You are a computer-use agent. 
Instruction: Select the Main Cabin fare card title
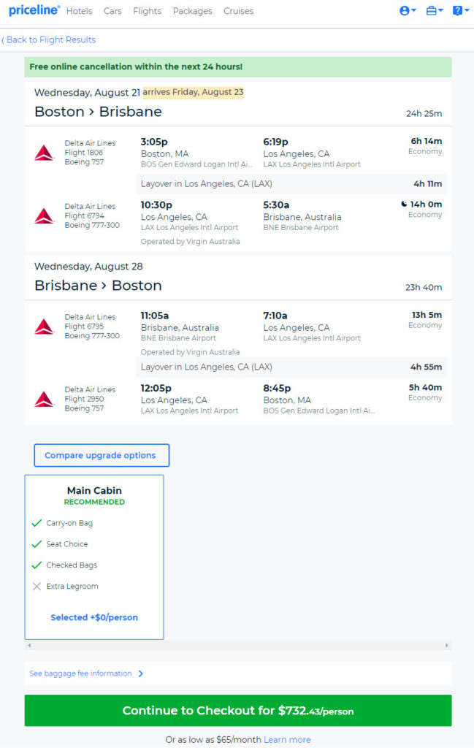tap(94, 490)
